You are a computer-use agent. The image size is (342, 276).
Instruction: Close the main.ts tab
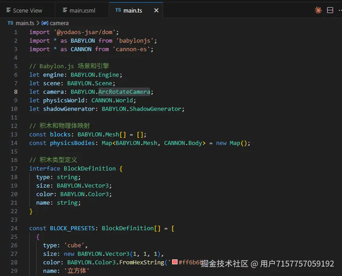tap(156, 10)
